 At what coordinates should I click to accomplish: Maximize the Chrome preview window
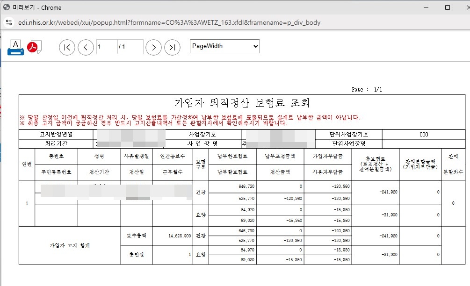point(448,7)
